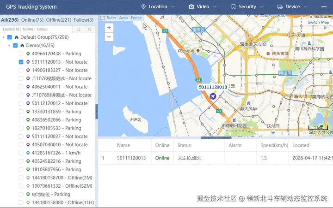Collapse the left device panel handle
Image resolution: width=333 pixels, height=208 pixels.
(x=97, y=112)
